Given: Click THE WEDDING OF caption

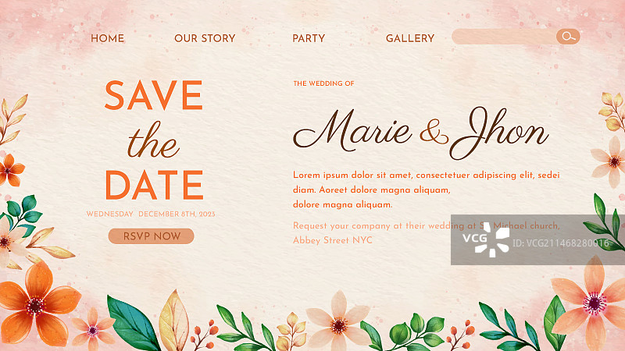Looking at the screenshot, I should pyautogui.click(x=323, y=83).
